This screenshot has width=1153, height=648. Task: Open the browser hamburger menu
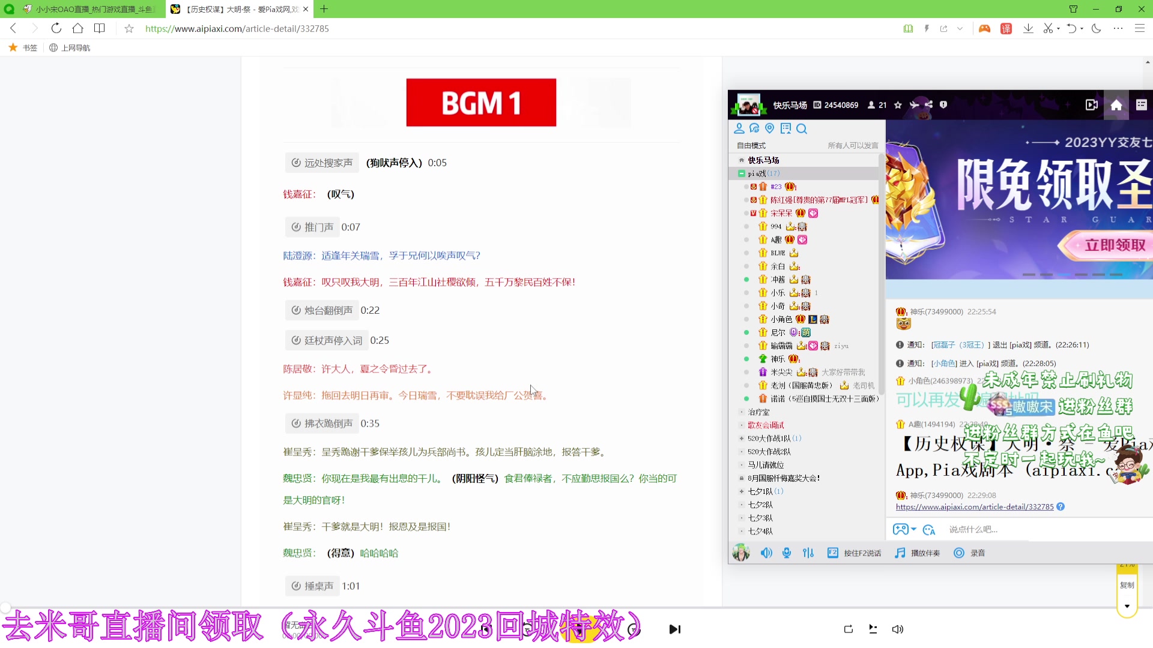[1140, 28]
